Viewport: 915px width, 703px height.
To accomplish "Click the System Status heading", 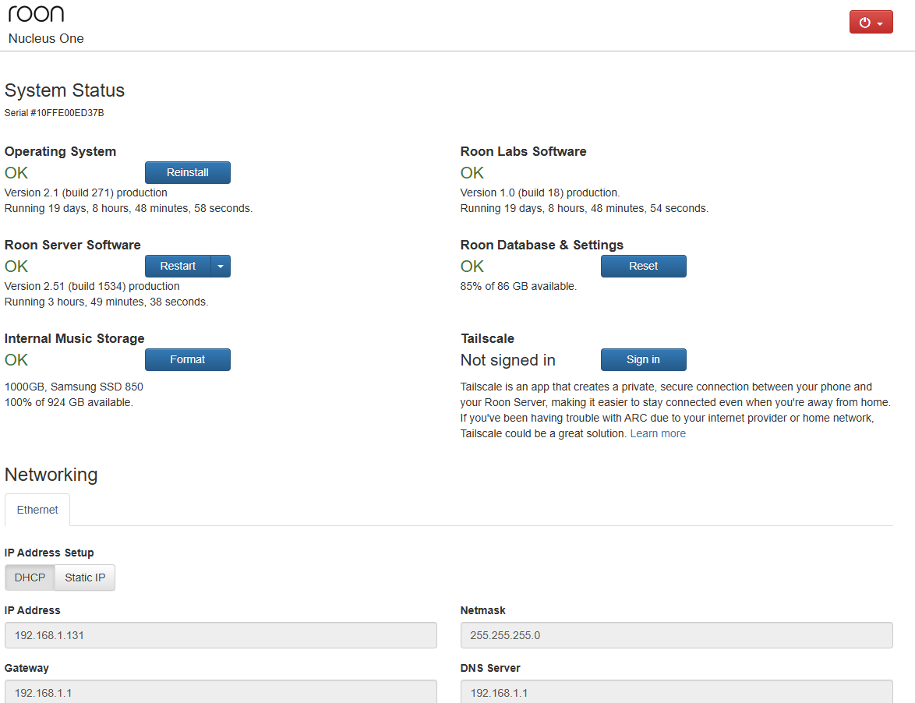I will click(65, 90).
